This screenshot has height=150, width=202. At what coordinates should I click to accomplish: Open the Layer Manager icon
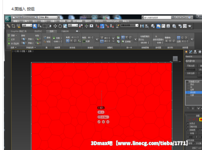pyautogui.click(x=153, y=26)
